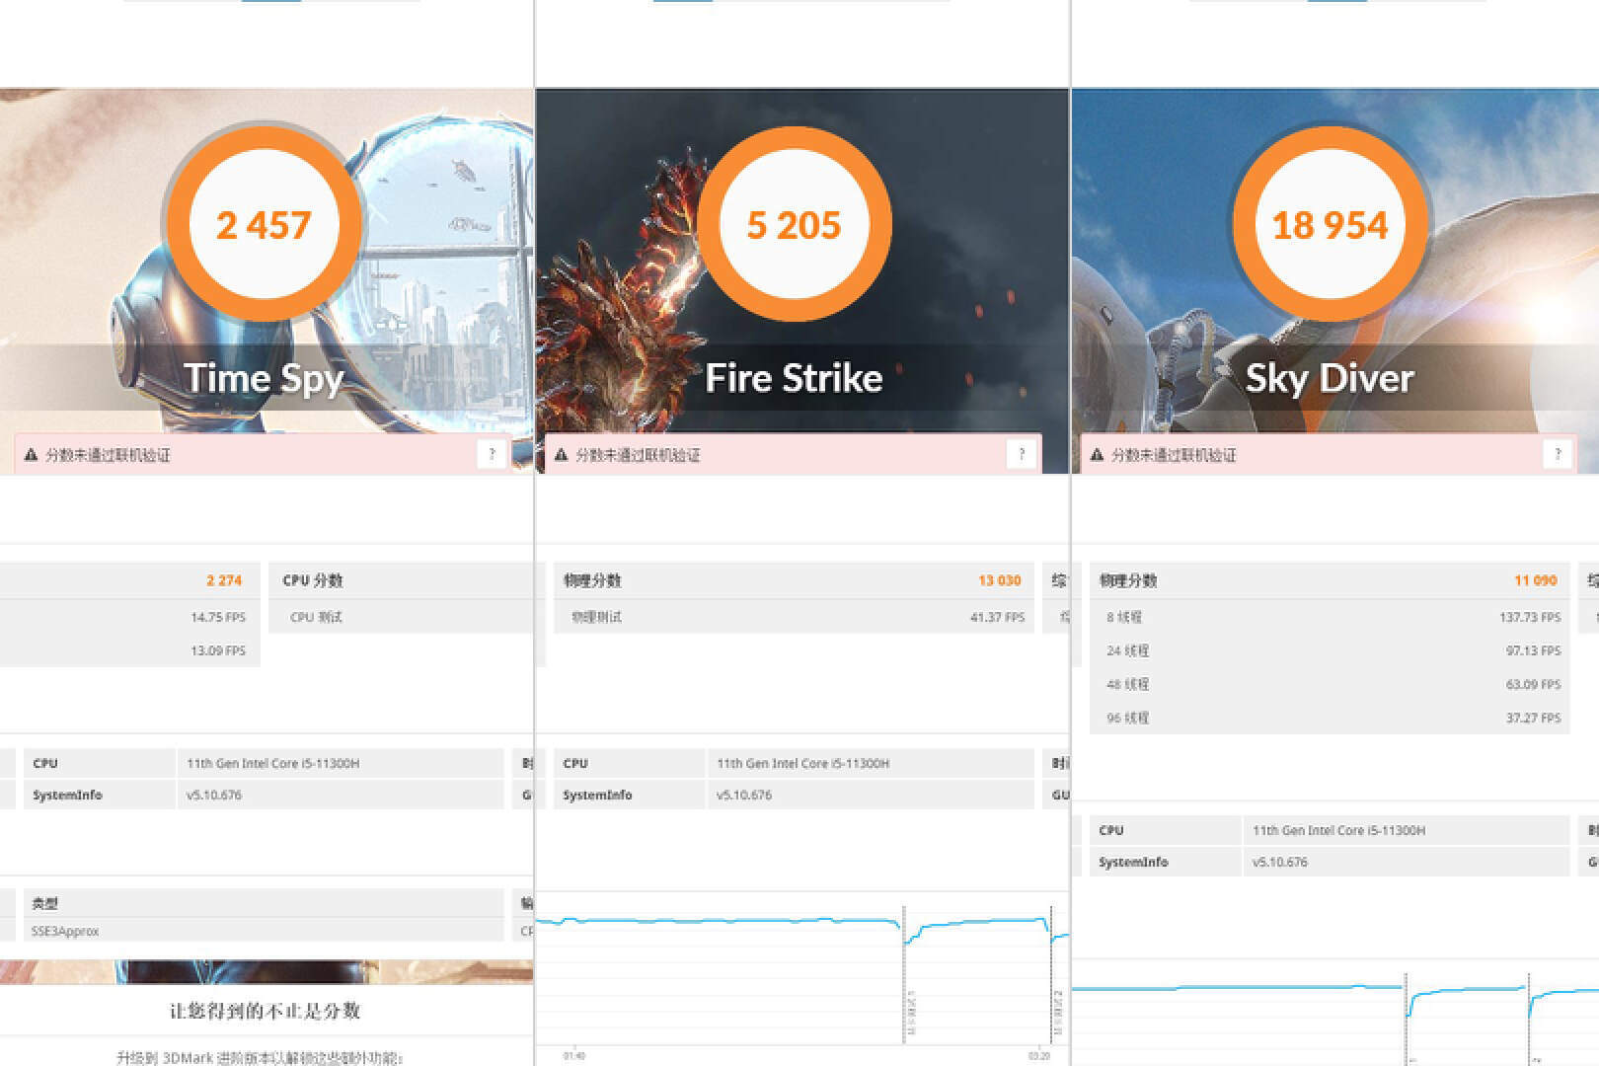Click the 03:20 axis label on Fire Strike graph

[1039, 1056]
